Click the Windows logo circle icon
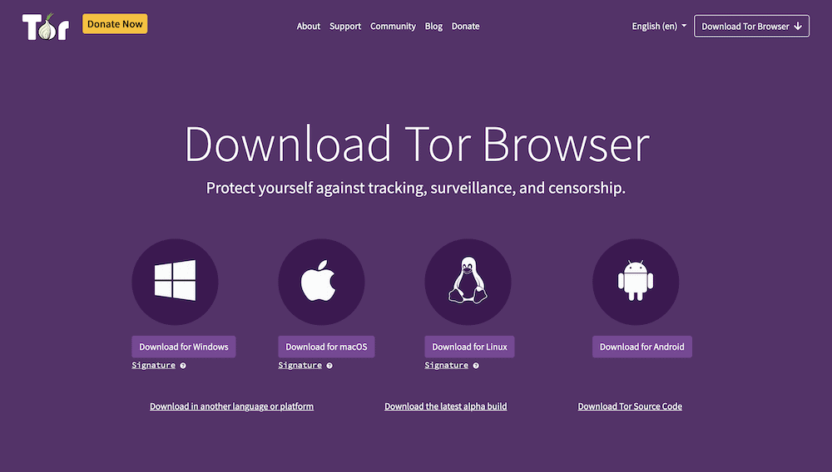 point(175,282)
